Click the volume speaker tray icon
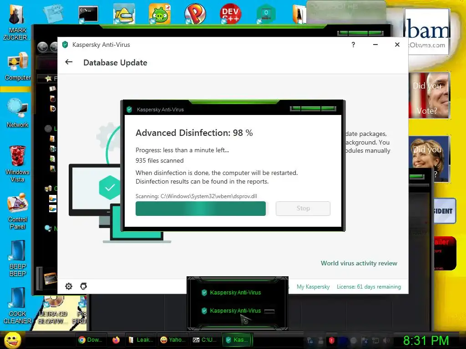Viewport: 466px width, 349px height. pyautogui.click(x=387, y=340)
